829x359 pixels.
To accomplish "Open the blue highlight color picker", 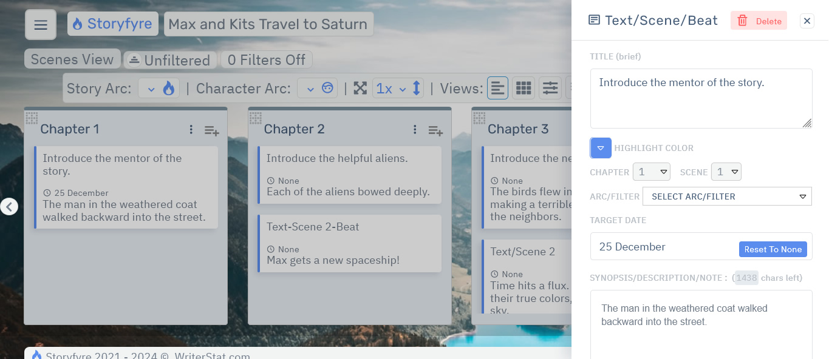I will 601,148.
